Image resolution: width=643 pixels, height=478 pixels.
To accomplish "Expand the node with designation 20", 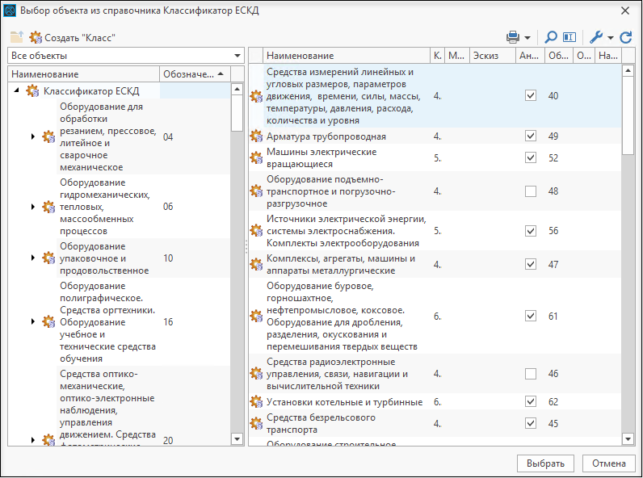I will click(33, 440).
